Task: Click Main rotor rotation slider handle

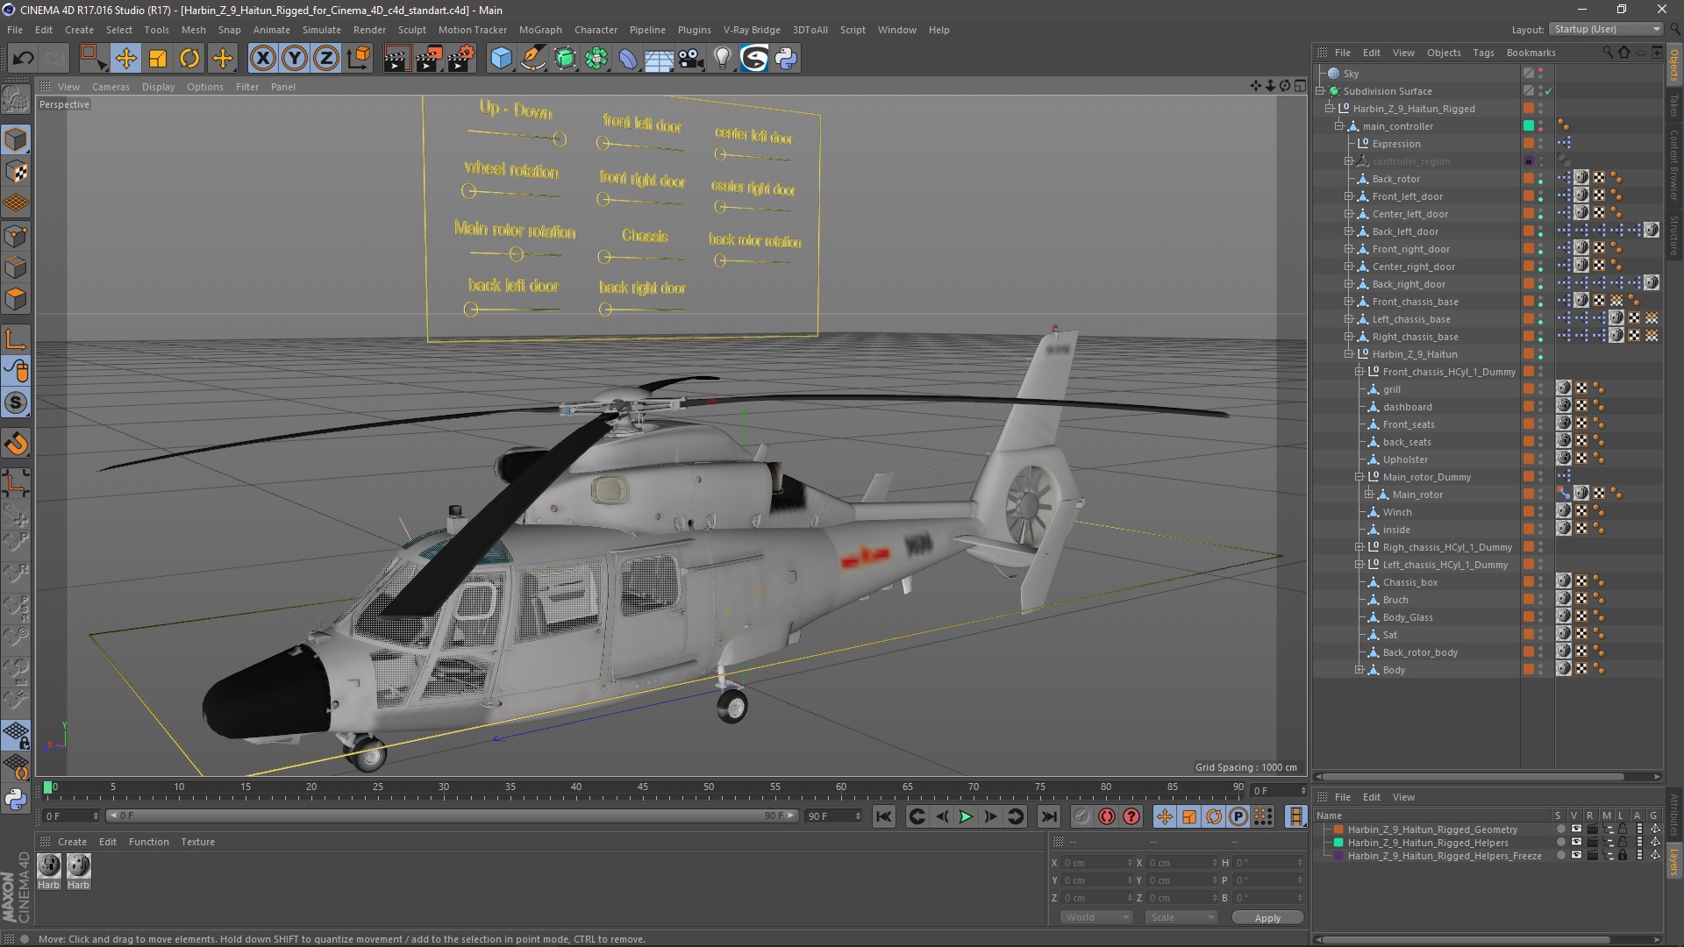Action: (516, 254)
